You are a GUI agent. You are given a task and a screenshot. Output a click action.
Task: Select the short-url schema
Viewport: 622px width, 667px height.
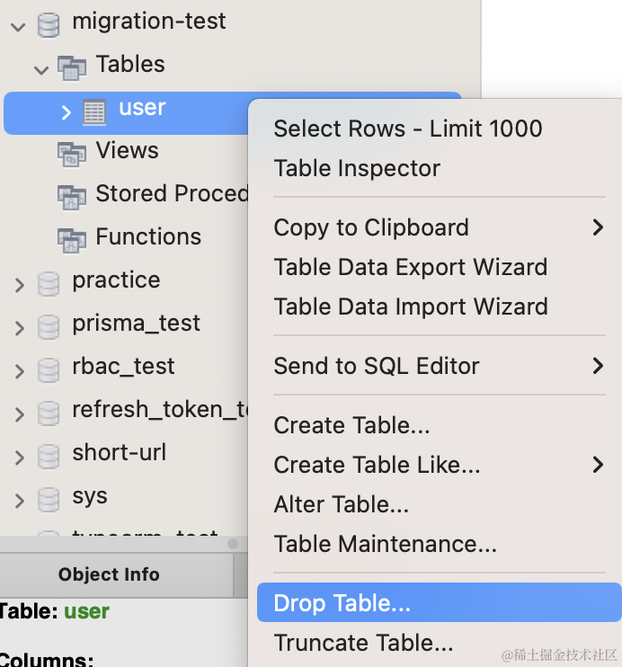(x=120, y=452)
